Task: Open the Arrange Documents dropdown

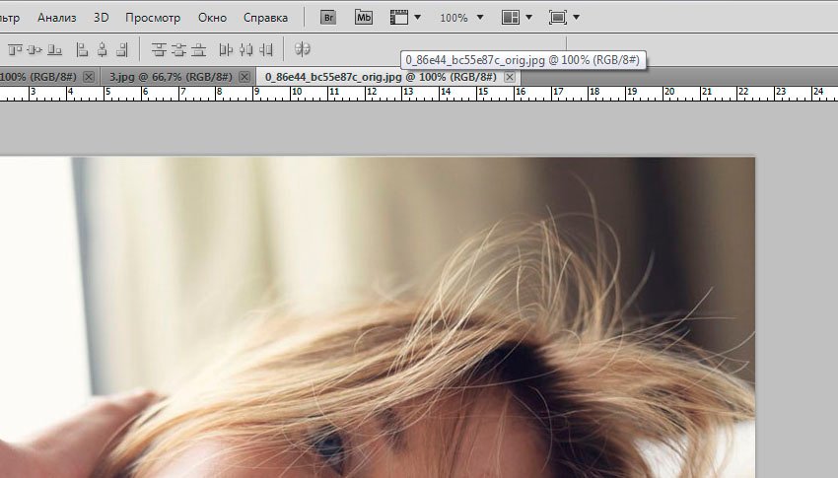Action: (517, 18)
